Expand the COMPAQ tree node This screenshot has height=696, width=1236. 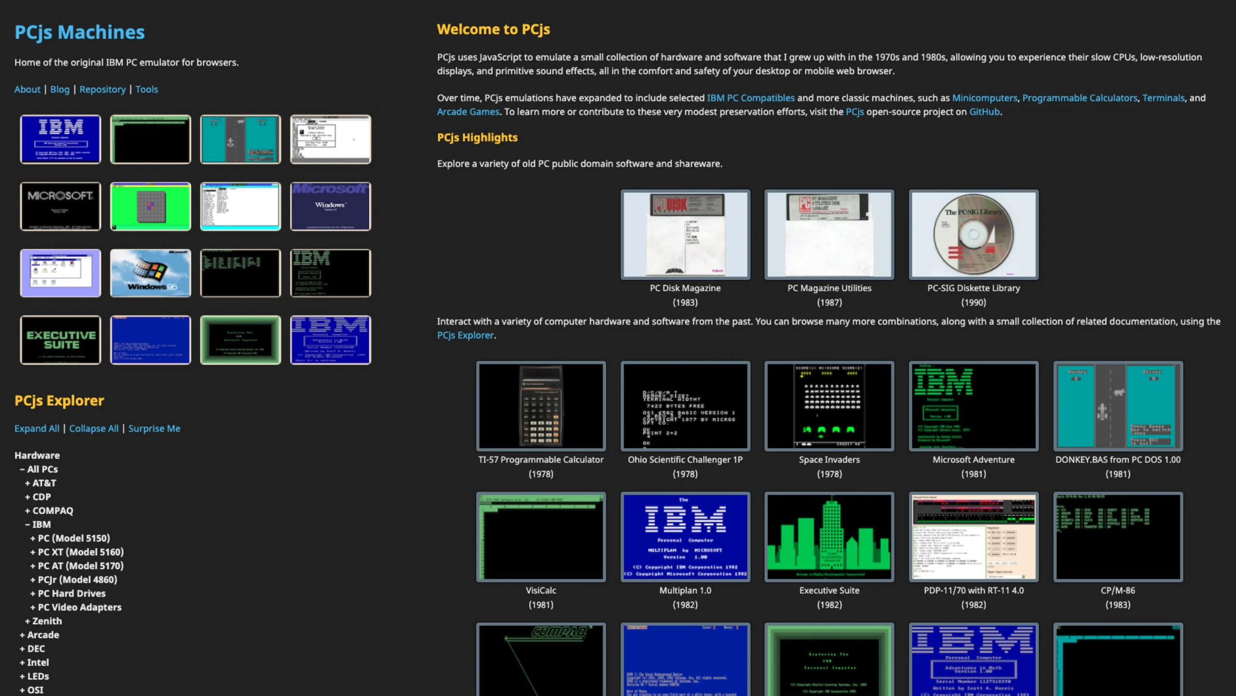[49, 511]
